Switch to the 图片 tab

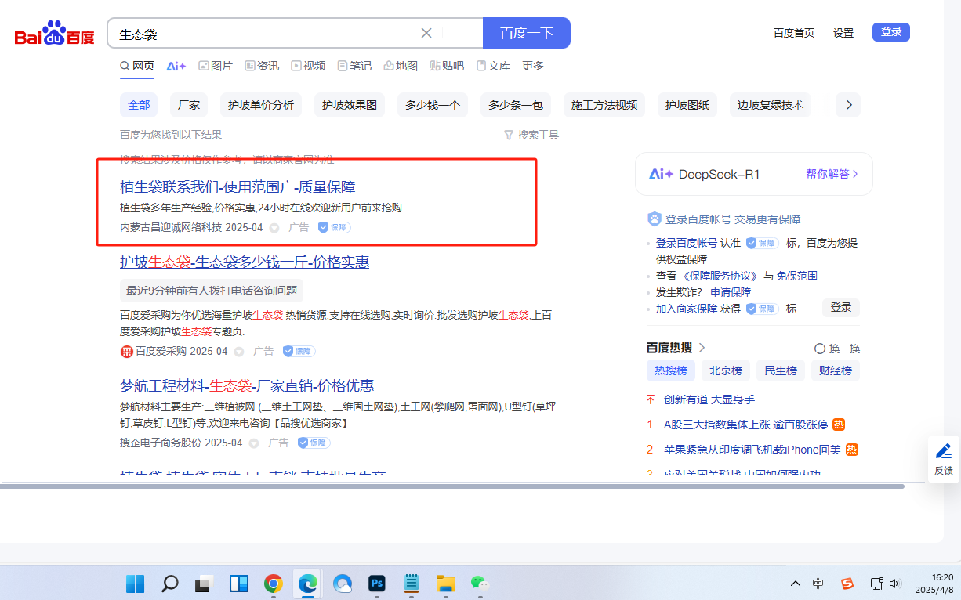[x=216, y=66]
